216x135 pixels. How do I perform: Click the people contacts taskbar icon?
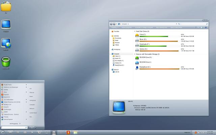(18, 133)
